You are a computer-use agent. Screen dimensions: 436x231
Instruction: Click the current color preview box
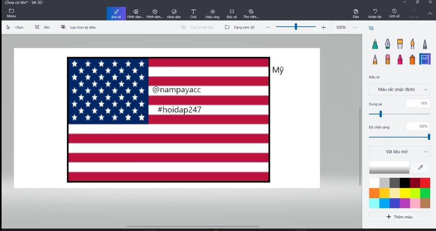point(389,167)
